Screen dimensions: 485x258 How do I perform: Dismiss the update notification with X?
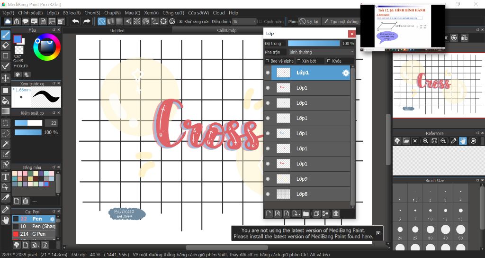[x=378, y=233]
